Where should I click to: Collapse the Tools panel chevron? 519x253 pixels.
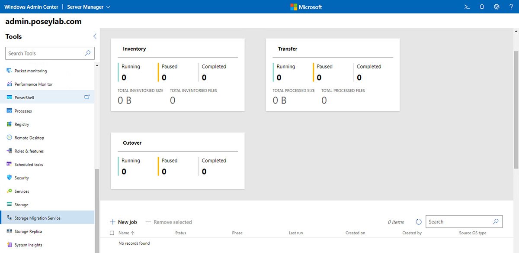click(x=95, y=36)
